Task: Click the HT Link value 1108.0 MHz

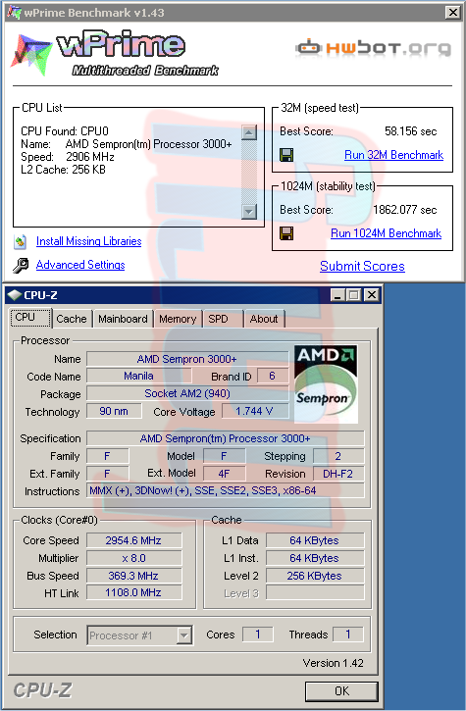Action: pyautogui.click(x=133, y=592)
